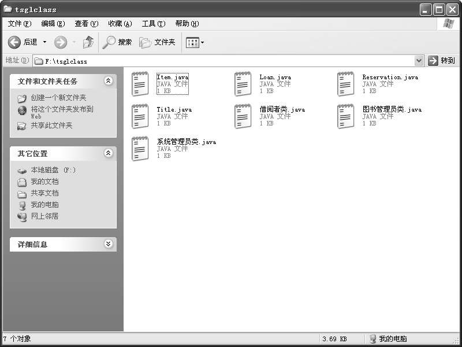Select the Title.java file icon
This screenshot has width=462, height=347.
pyautogui.click(x=140, y=116)
